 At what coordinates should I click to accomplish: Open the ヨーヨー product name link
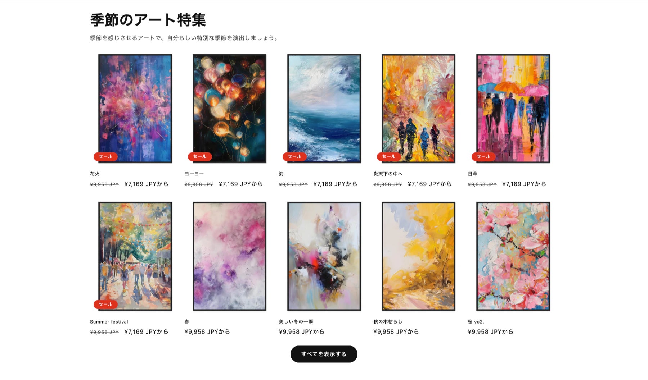click(x=194, y=174)
